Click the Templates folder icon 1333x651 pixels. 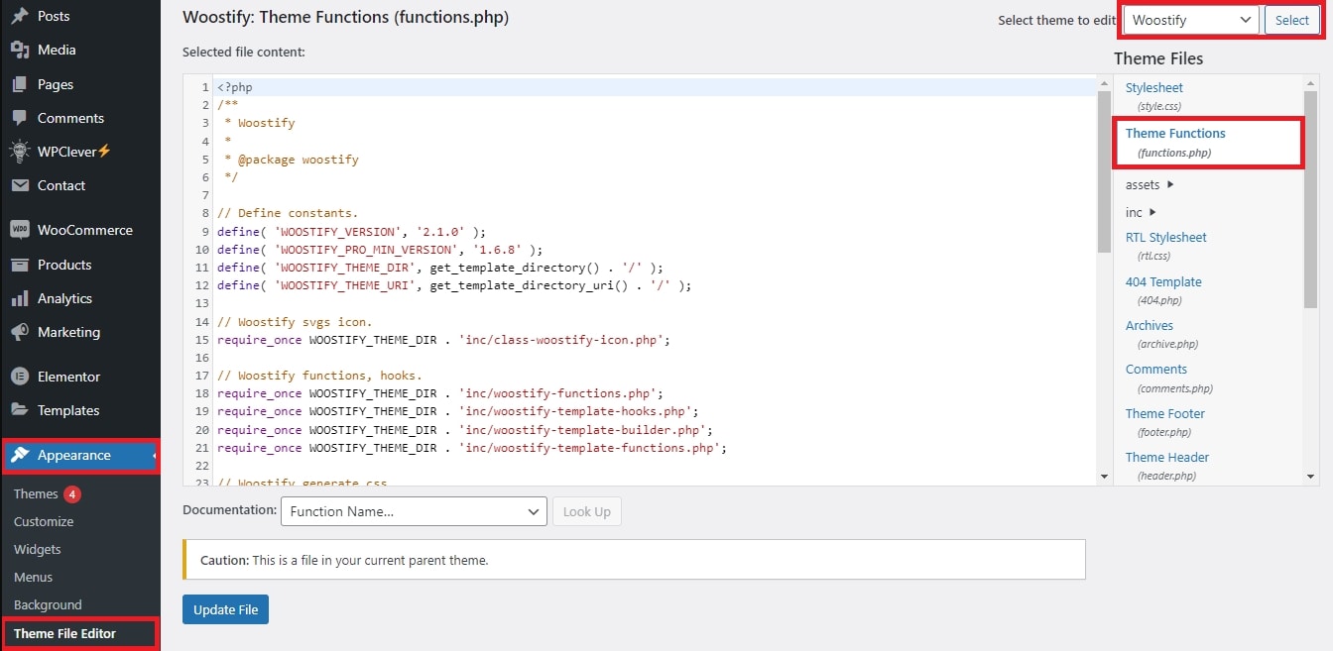click(19, 410)
